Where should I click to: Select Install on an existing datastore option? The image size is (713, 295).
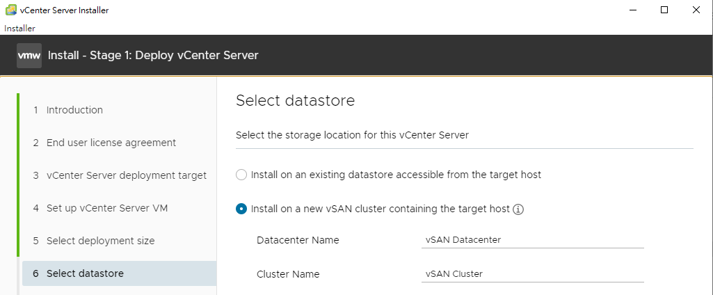241,175
